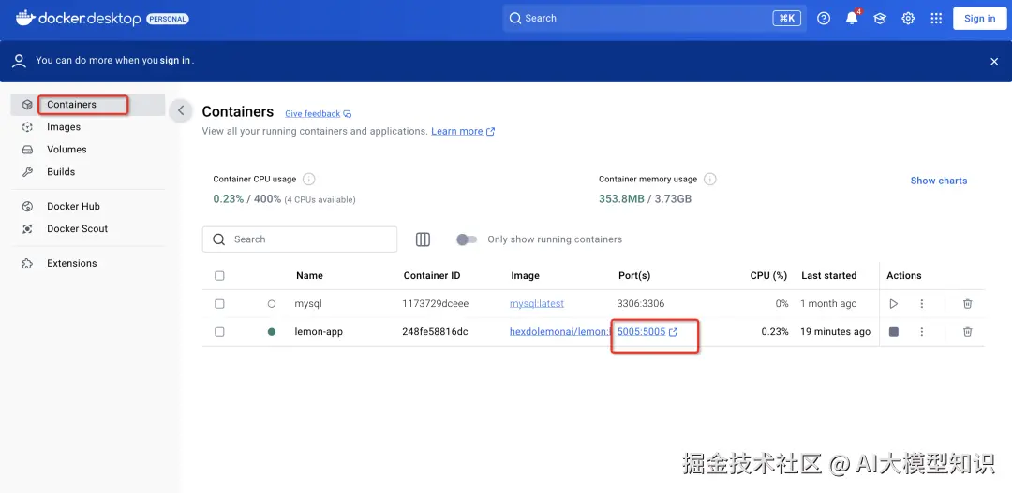The image size is (1012, 493).
Task: Click the Name column header
Action: coord(309,276)
